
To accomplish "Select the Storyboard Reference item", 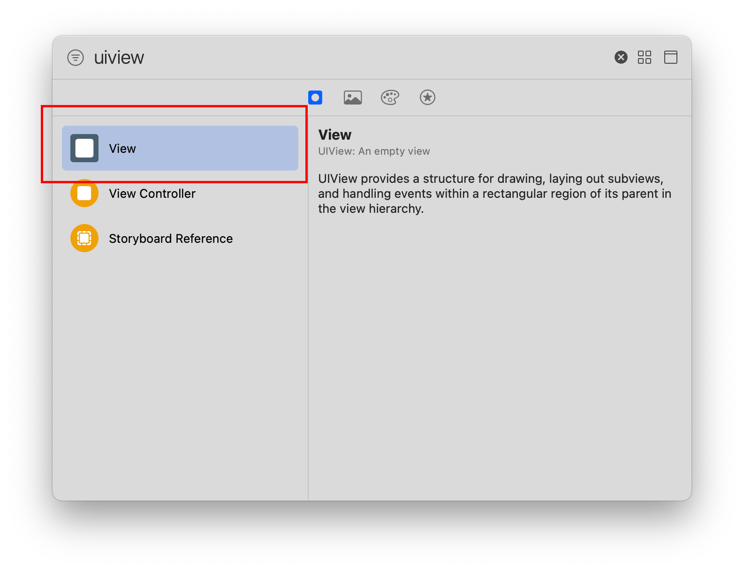I will click(180, 238).
